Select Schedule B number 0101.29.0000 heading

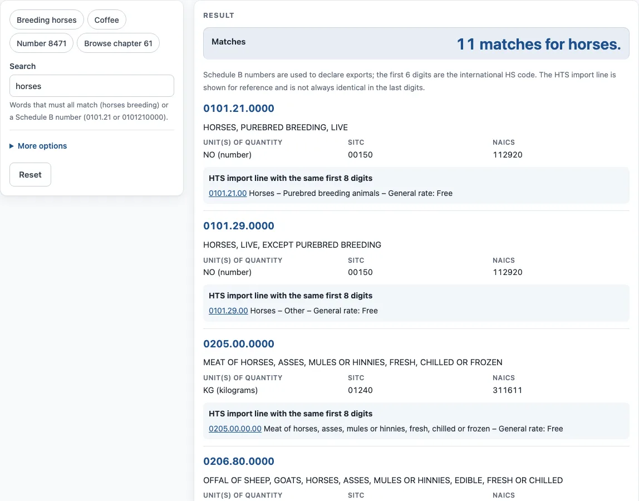(x=239, y=226)
